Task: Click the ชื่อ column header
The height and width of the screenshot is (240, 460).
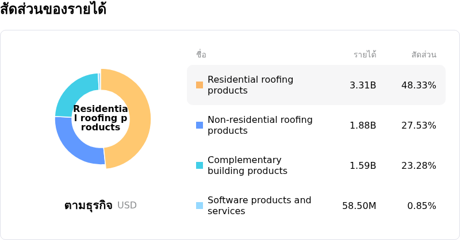Action: 201,55
